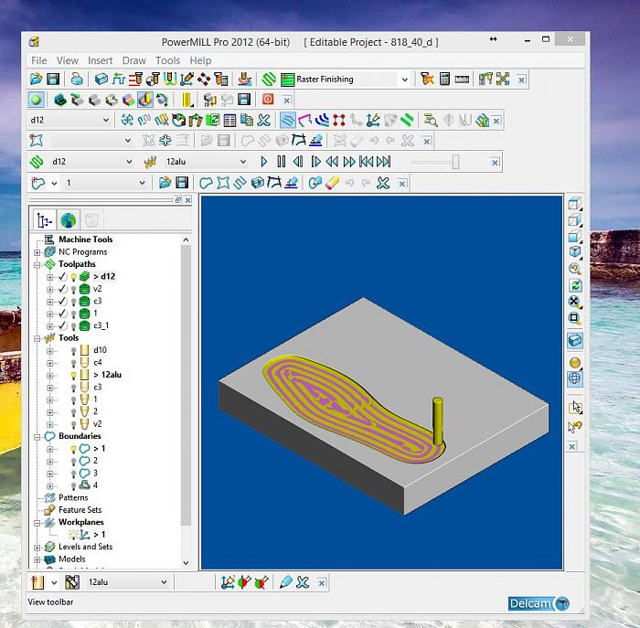Toggle light bulb visibility of boundary 1
The width and height of the screenshot is (640, 628).
tap(73, 449)
